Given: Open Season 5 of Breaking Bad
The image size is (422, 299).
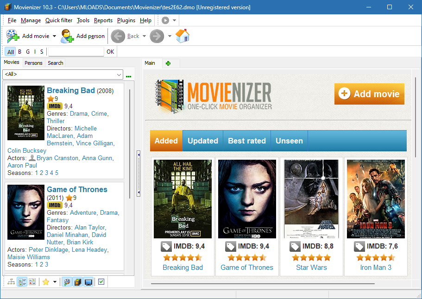Looking at the screenshot, I should 57,173.
